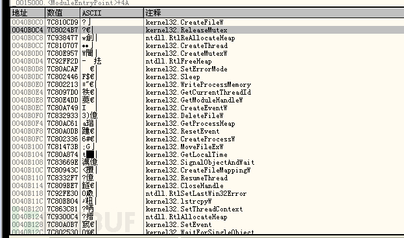This screenshot has height=238, width=404.
Task: Select address 0040B0C4 in highlighted row
Action: (x=28, y=30)
